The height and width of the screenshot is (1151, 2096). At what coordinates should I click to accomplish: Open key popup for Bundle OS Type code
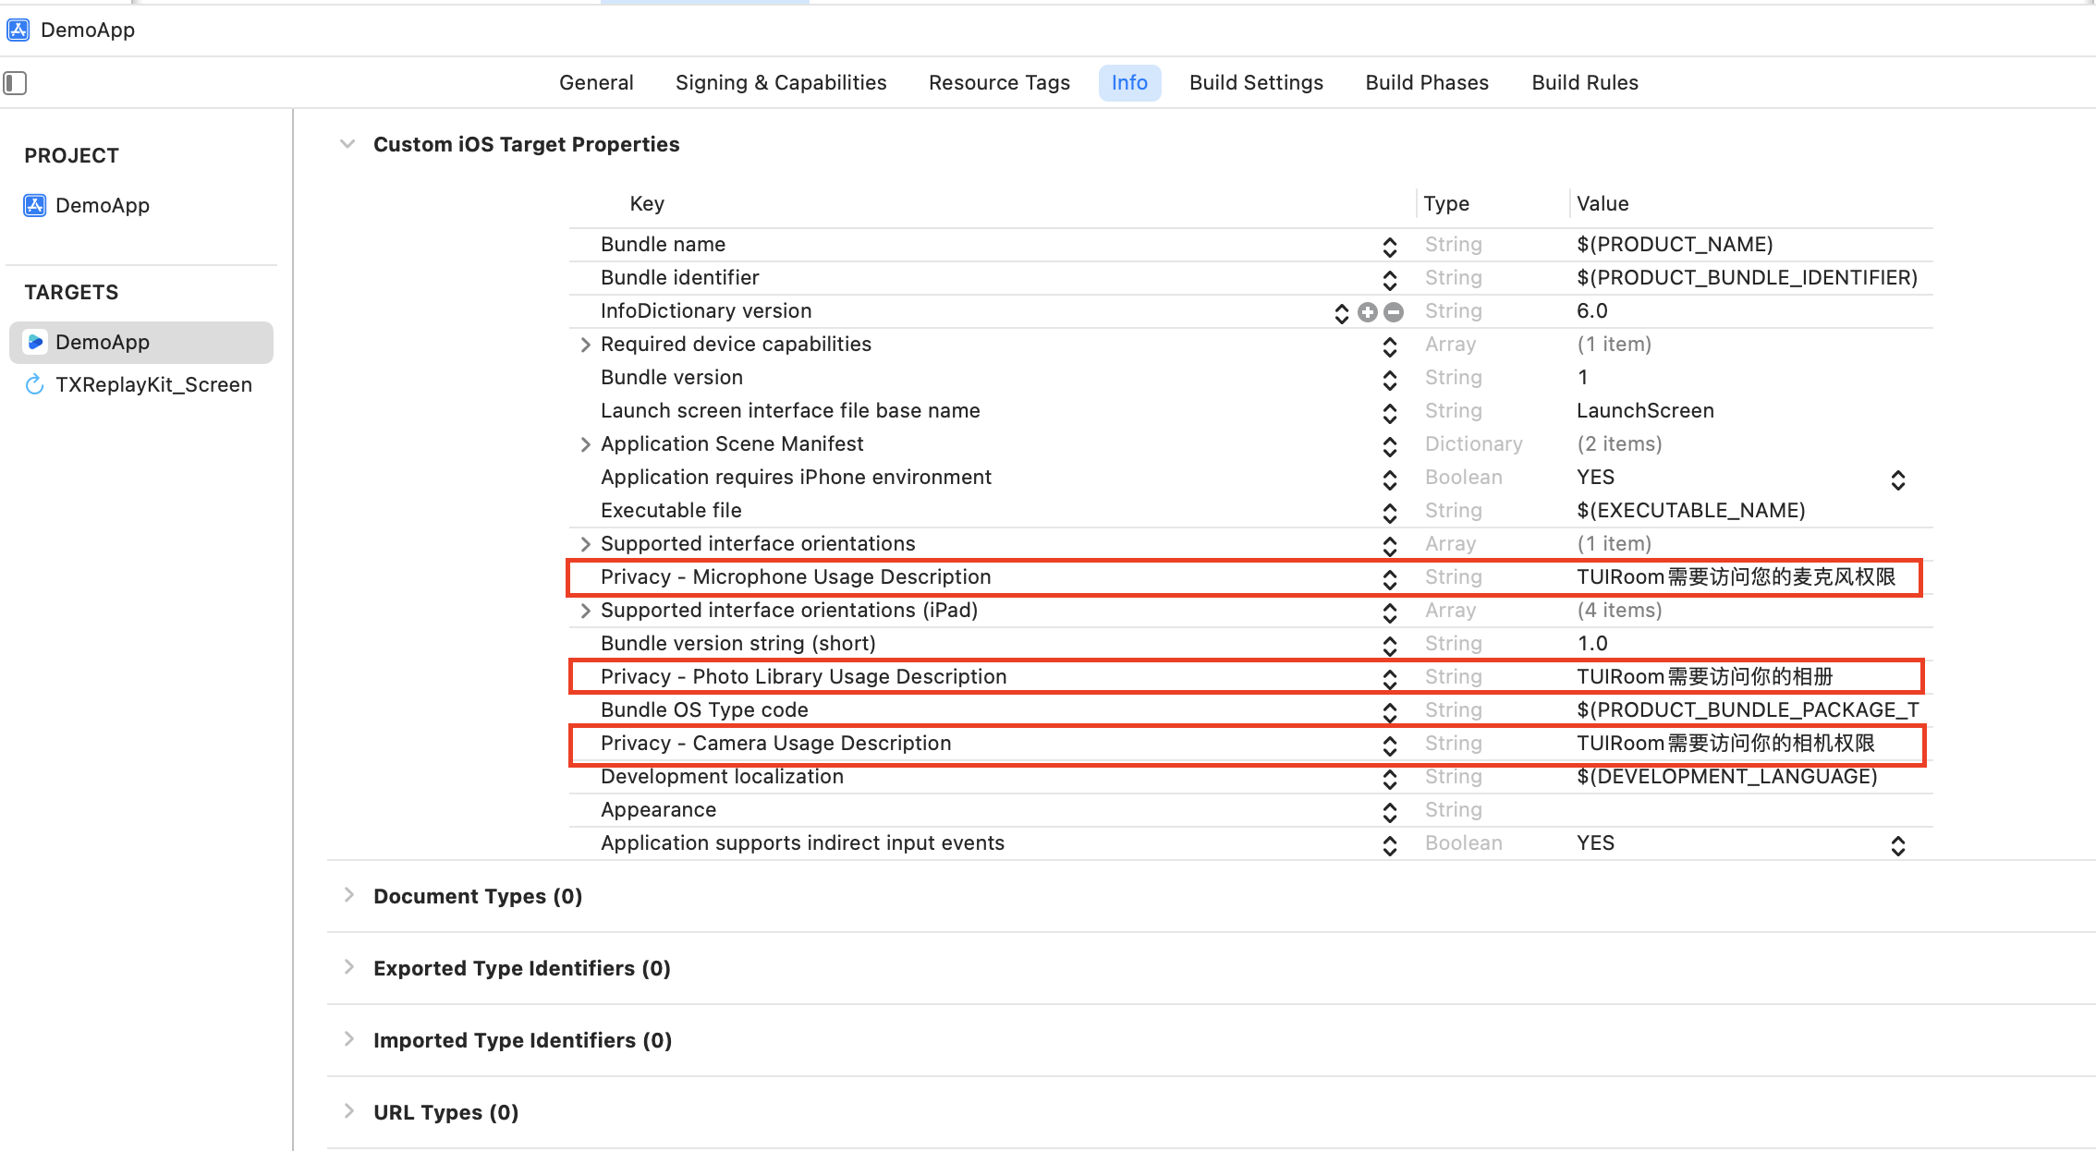(x=1390, y=712)
